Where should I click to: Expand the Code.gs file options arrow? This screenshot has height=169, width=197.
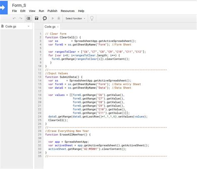29,26
